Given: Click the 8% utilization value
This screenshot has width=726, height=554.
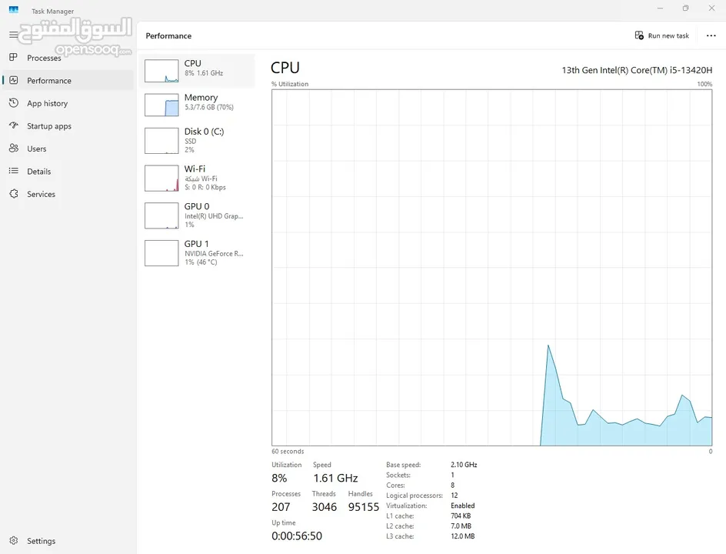Looking at the screenshot, I should point(279,478).
